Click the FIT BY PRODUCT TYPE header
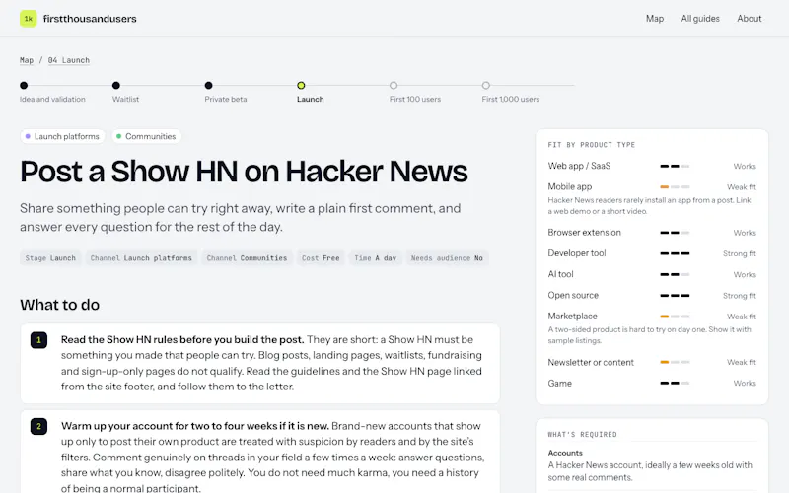Image resolution: width=789 pixels, height=493 pixels. tap(591, 145)
